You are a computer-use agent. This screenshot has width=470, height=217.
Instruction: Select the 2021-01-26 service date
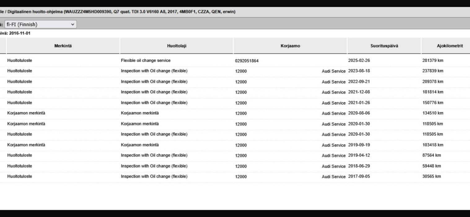tap(359, 103)
